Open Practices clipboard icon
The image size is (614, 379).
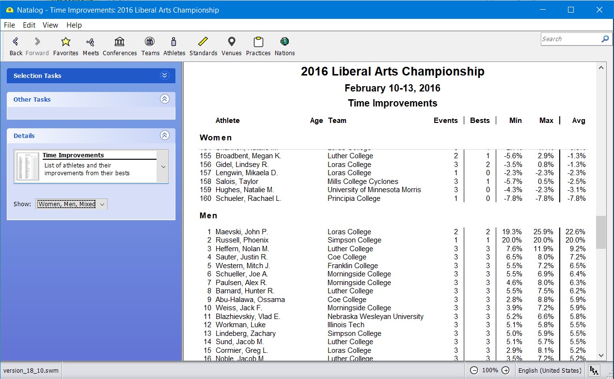(258, 42)
